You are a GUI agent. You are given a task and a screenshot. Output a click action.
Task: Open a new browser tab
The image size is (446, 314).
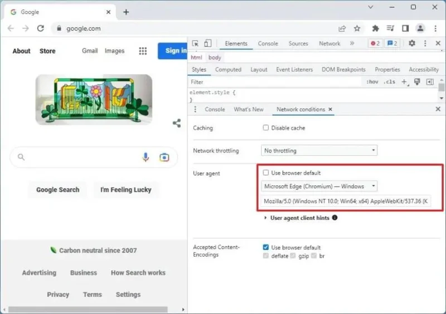(126, 12)
